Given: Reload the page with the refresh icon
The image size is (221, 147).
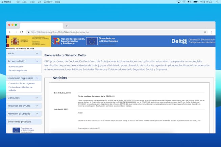Looking at the screenshot, I should point(21,32).
